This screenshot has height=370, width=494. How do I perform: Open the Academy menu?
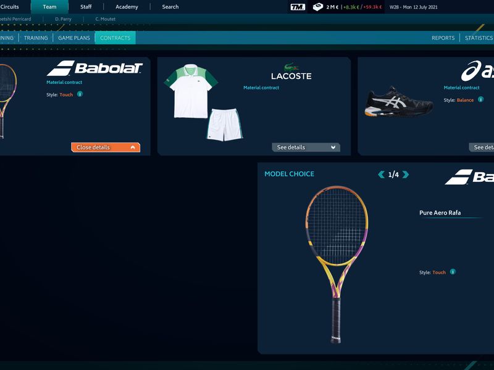pyautogui.click(x=127, y=7)
